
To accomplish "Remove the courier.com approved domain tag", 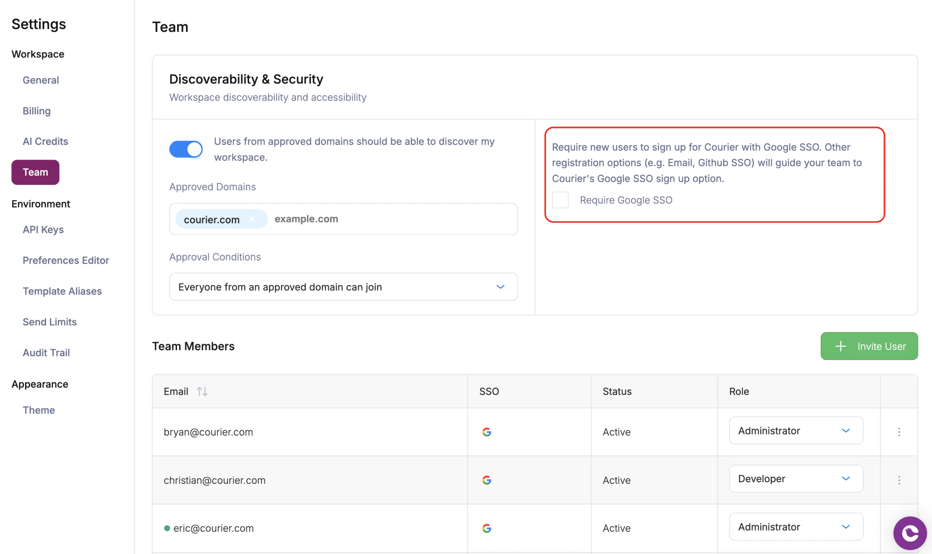I will pyautogui.click(x=252, y=219).
